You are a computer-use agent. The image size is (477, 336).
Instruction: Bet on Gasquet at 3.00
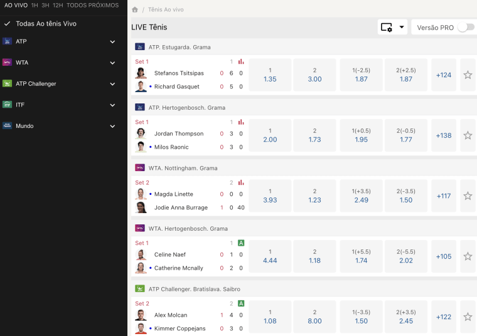[x=314, y=75]
